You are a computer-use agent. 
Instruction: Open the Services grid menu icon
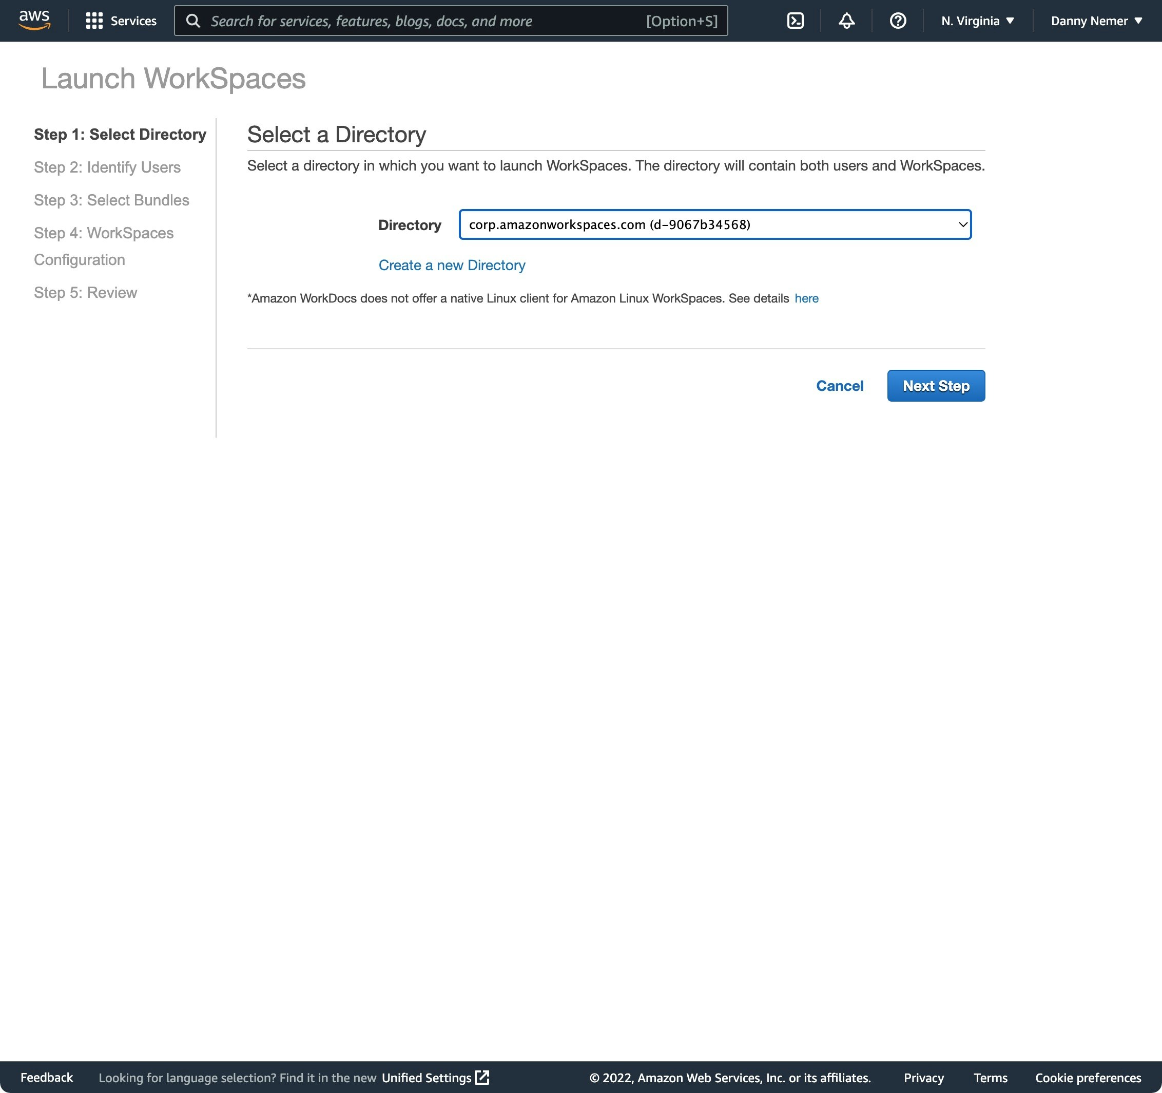(94, 21)
